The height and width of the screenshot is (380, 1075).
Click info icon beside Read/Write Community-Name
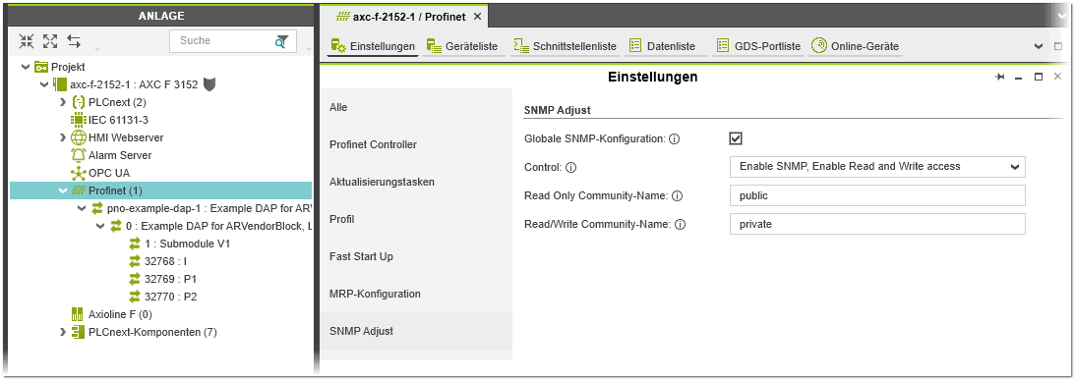(681, 225)
